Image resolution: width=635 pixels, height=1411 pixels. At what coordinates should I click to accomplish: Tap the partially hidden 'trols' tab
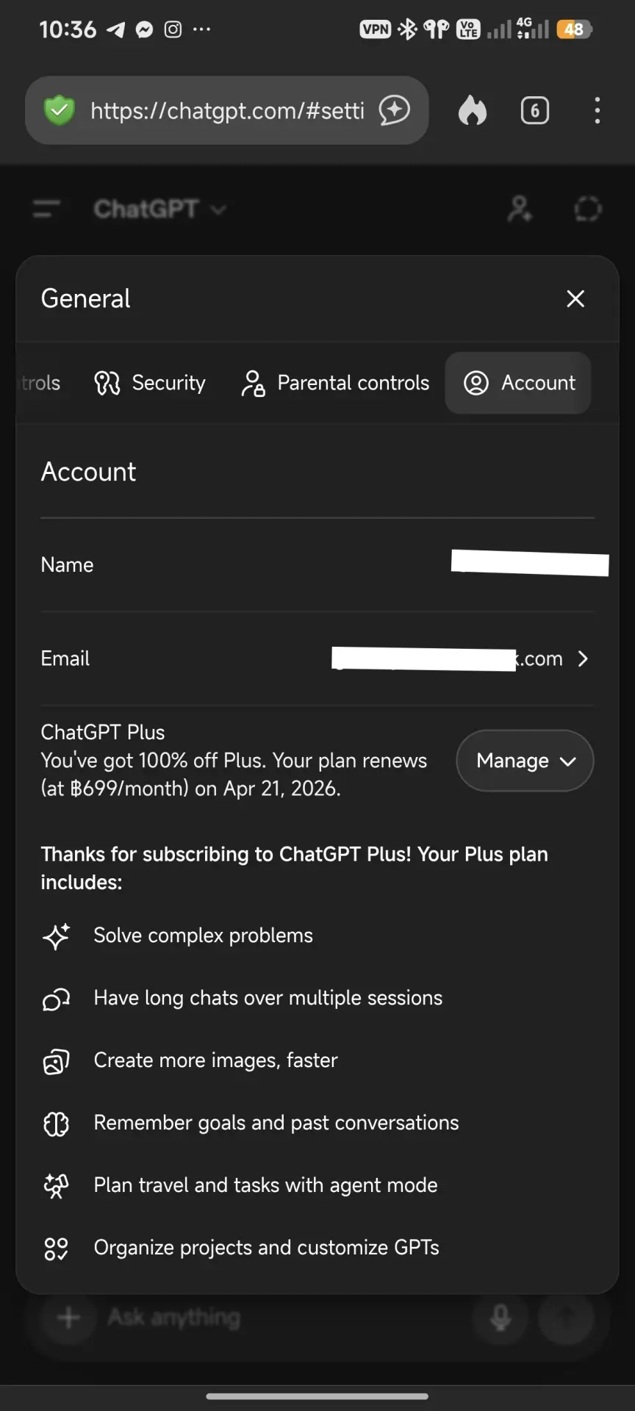40,383
